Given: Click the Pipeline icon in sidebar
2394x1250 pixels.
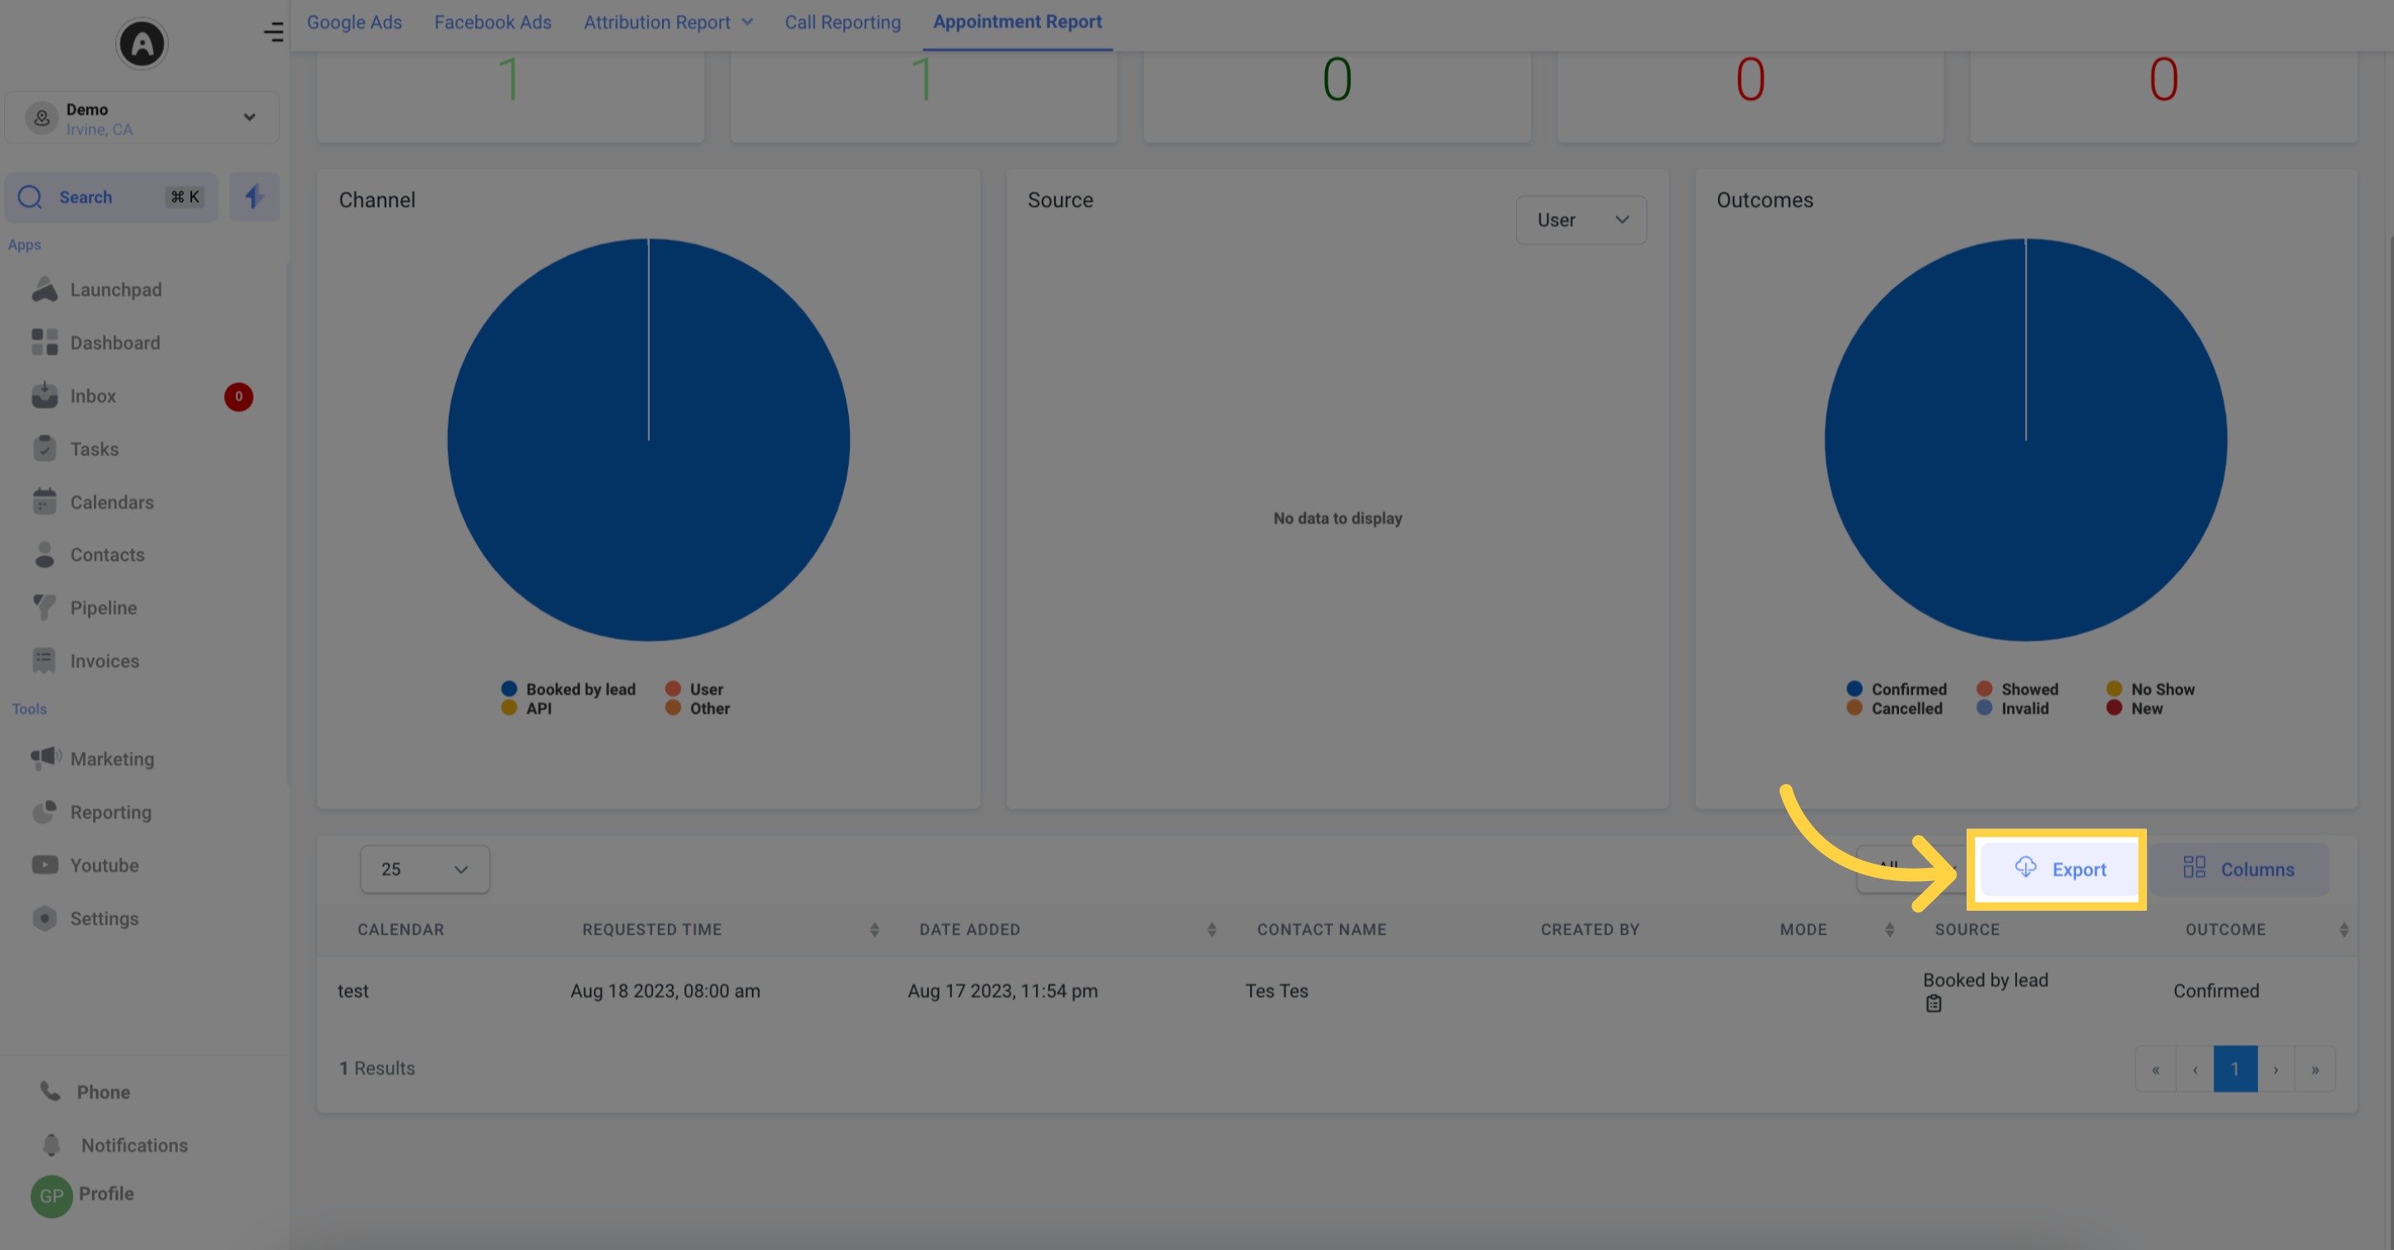Looking at the screenshot, I should pos(44,608).
